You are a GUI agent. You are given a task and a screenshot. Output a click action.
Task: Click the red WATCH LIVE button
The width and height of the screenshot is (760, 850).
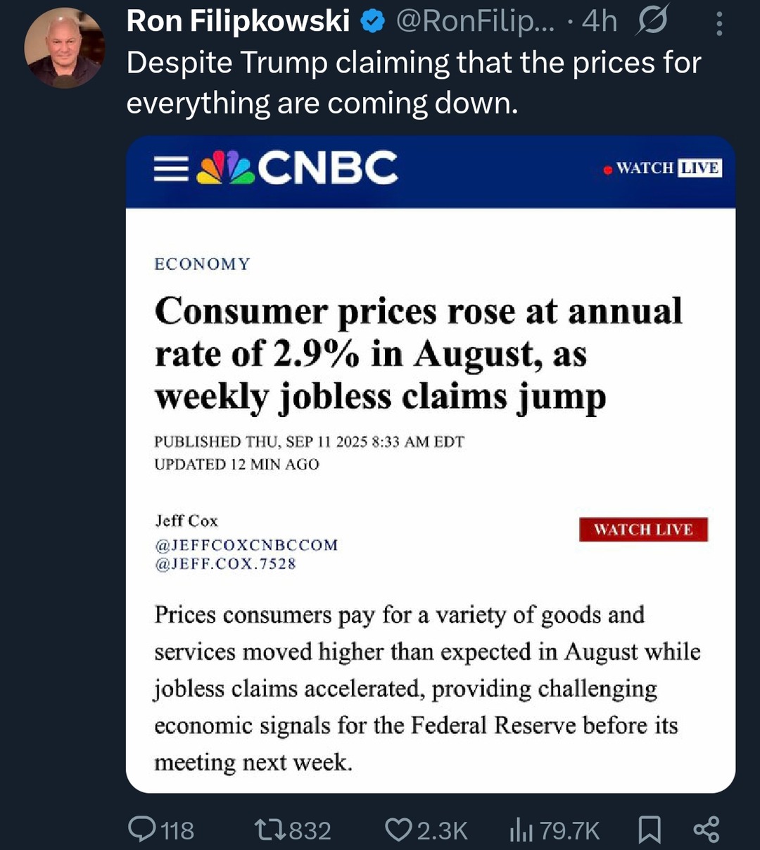(643, 530)
